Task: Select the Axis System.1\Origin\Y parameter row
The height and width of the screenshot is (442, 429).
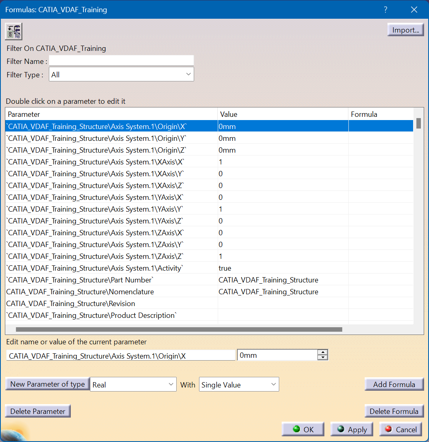Action: coord(209,138)
